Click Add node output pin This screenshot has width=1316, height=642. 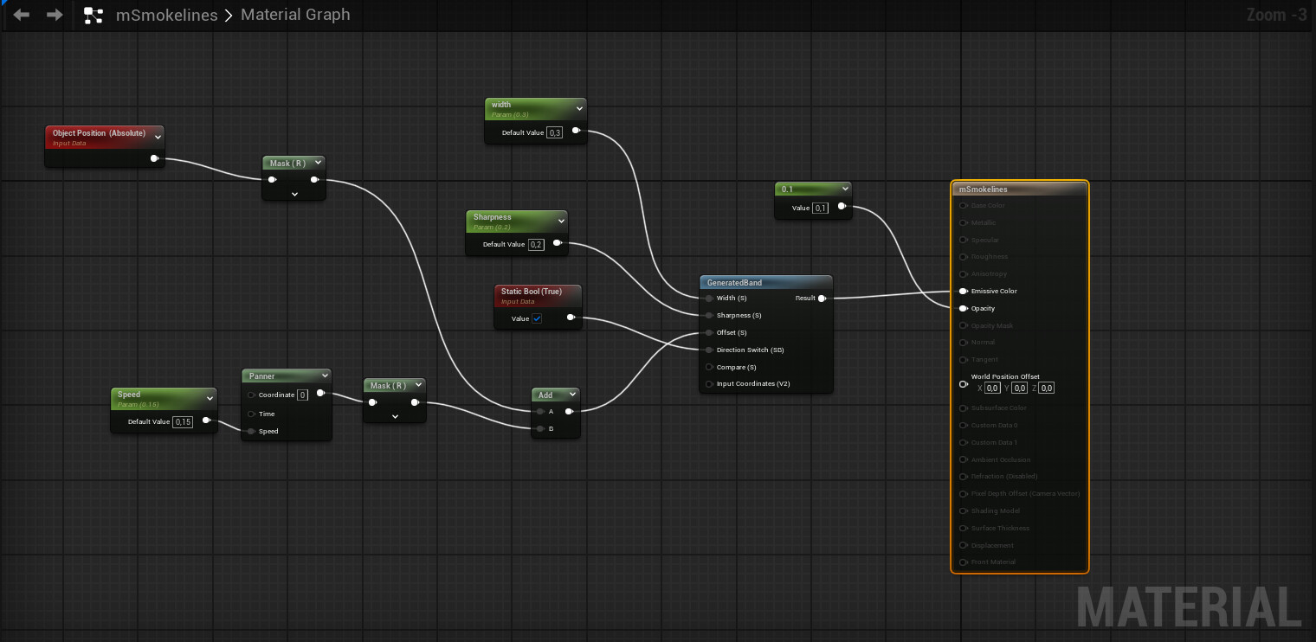click(569, 412)
